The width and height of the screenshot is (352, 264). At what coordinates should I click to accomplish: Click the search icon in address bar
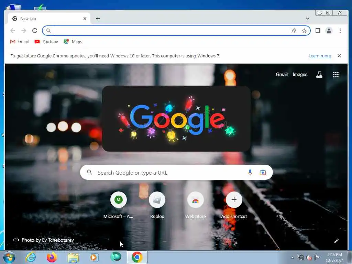pos(48,31)
